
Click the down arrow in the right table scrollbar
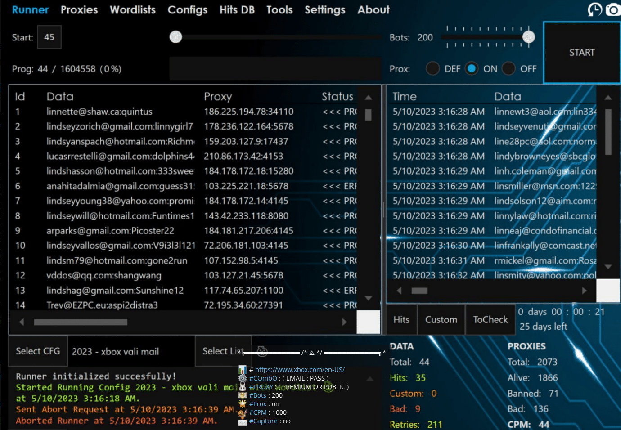[x=608, y=267]
